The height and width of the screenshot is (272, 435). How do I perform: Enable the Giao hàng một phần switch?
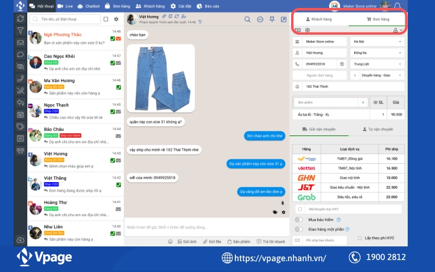tap(299, 229)
